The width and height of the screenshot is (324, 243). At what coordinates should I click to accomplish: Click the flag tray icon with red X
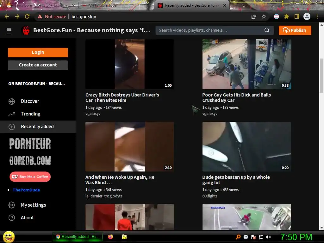253,237
